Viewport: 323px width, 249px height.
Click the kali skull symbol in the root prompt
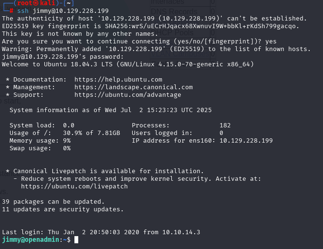36,3
